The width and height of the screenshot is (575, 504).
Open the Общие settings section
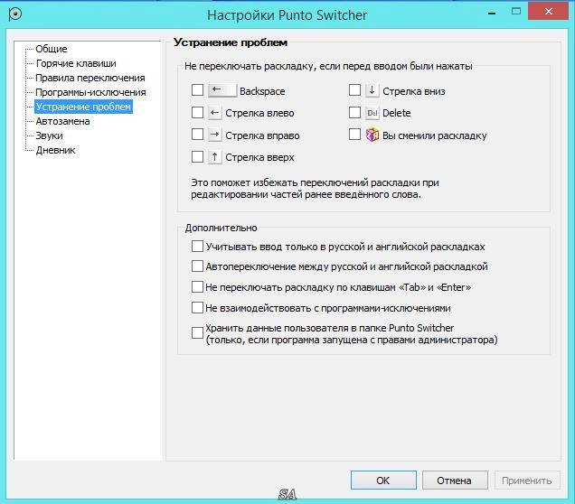pyautogui.click(x=52, y=49)
